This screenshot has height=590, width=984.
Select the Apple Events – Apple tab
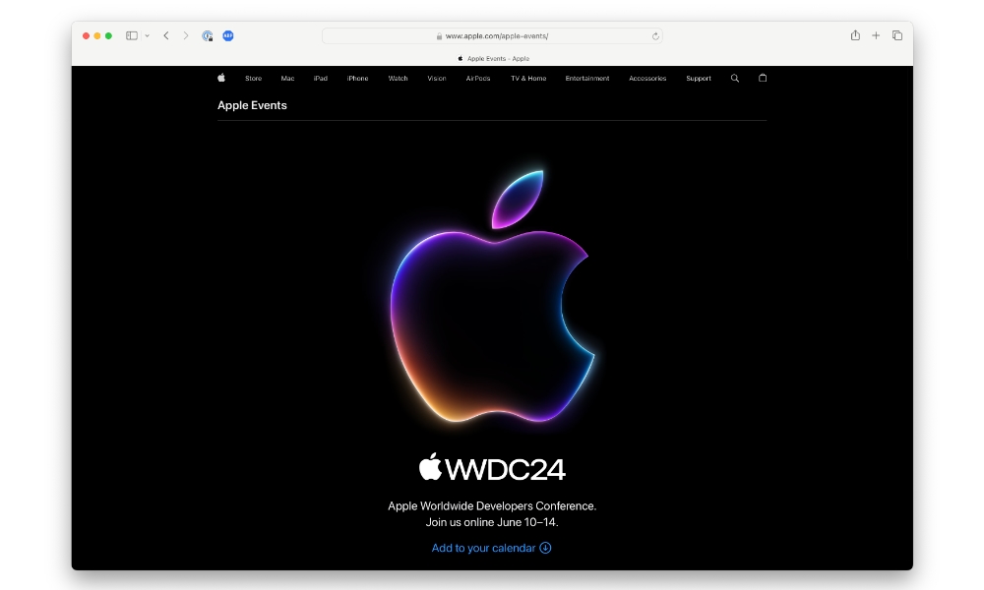pyautogui.click(x=493, y=58)
